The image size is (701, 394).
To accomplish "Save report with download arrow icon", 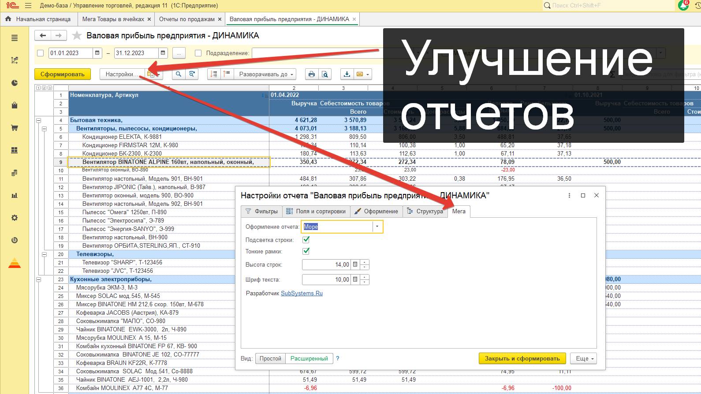I will click(347, 74).
